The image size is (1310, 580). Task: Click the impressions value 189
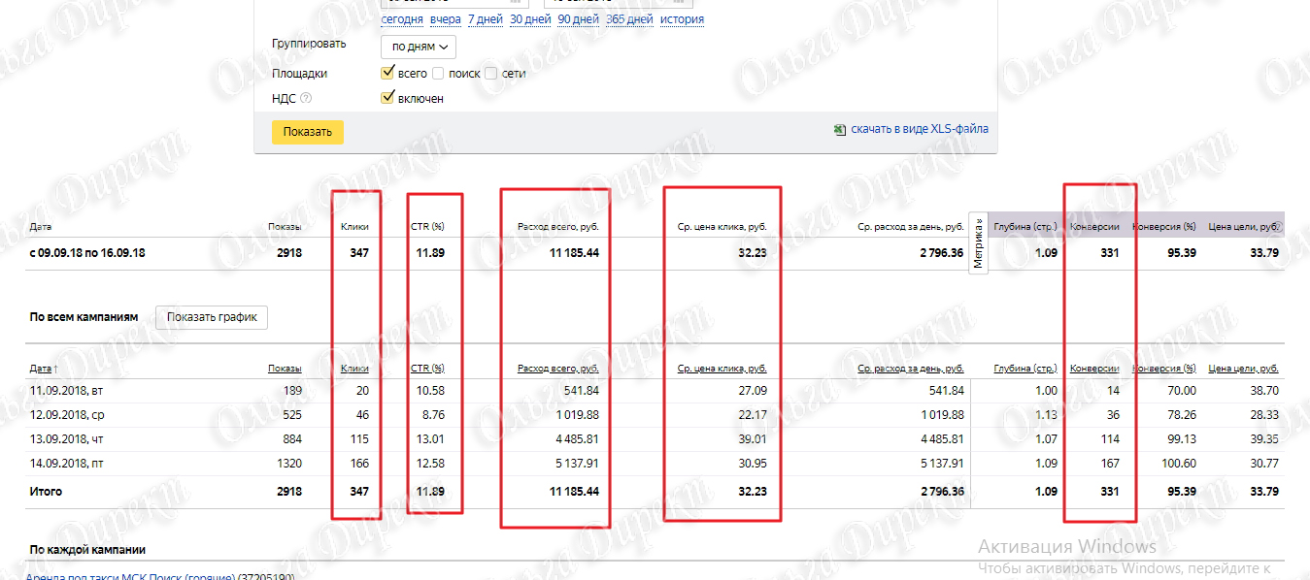coord(291,391)
